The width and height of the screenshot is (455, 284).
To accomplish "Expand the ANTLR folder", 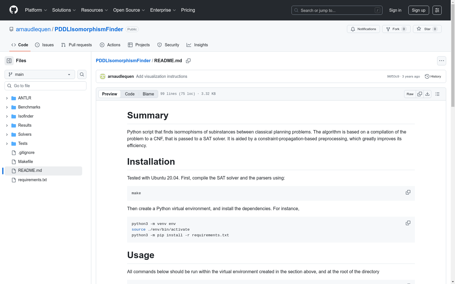I will pos(7,98).
